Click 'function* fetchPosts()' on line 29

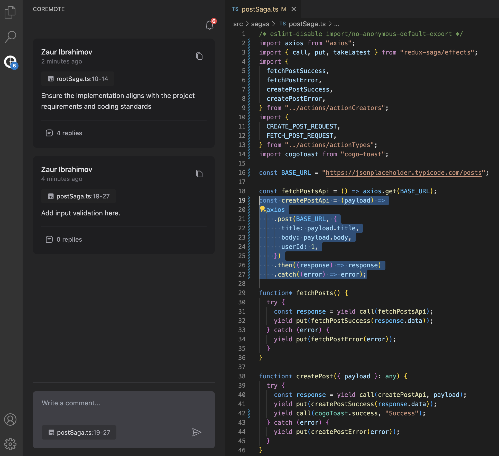(x=300, y=293)
